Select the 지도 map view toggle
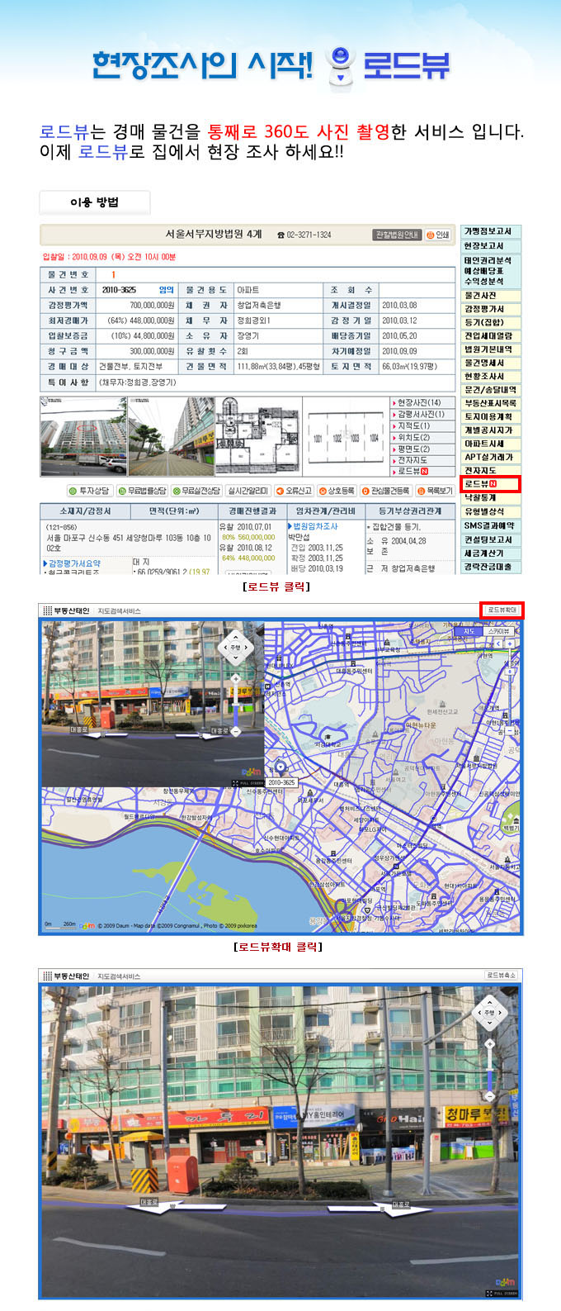 tap(469, 632)
